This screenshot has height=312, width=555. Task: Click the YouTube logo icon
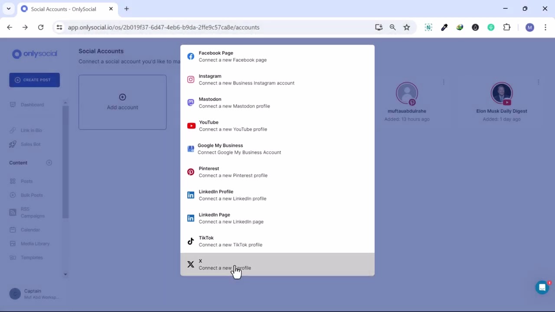pyautogui.click(x=191, y=126)
